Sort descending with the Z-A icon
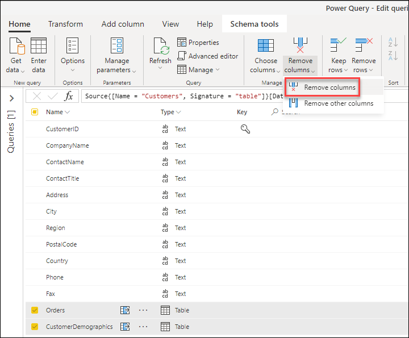Image resolution: width=409 pixels, height=338 pixels. [x=393, y=56]
